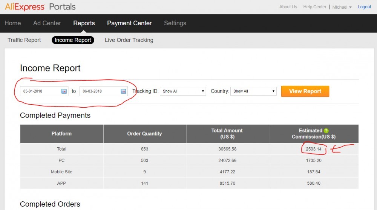The image size is (377, 210).
Task: Click the Mobile Site order quantity 9
Action: tap(144, 172)
